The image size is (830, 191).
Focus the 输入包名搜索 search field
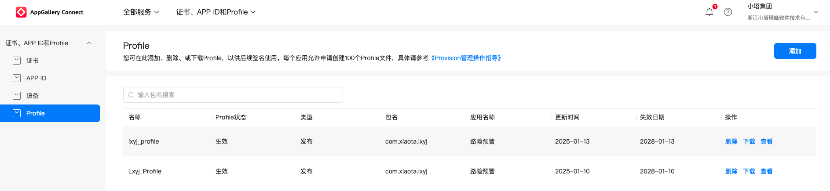pyautogui.click(x=238, y=95)
